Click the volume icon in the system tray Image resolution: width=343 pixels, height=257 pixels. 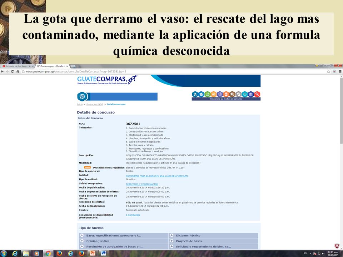pos(323,254)
